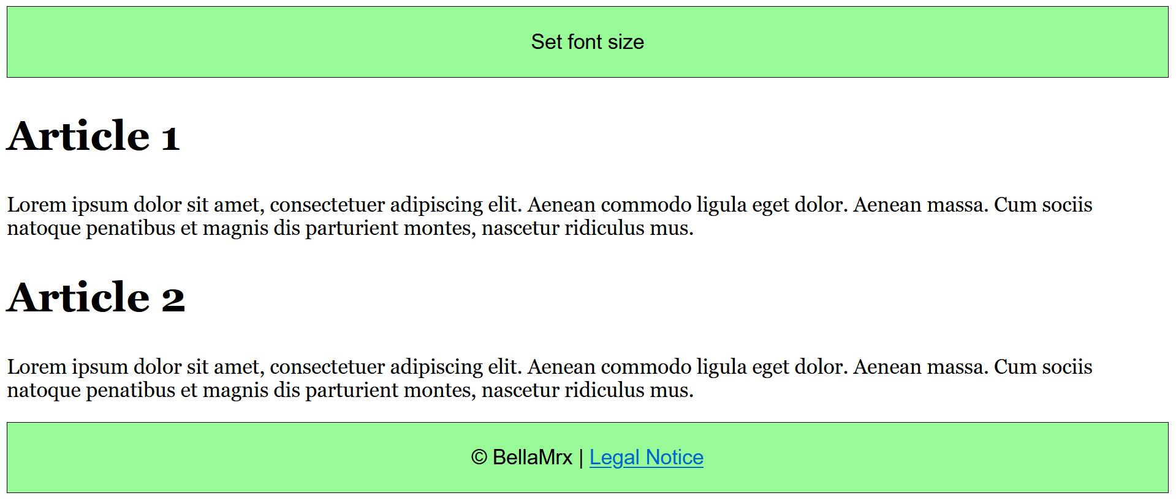Click the copyright symbol in the footer
Viewport: 1176px width, 501px height.
(x=479, y=458)
